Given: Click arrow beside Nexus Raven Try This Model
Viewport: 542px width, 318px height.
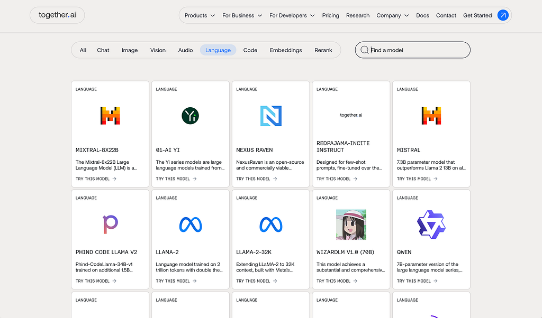Looking at the screenshot, I should [x=275, y=179].
